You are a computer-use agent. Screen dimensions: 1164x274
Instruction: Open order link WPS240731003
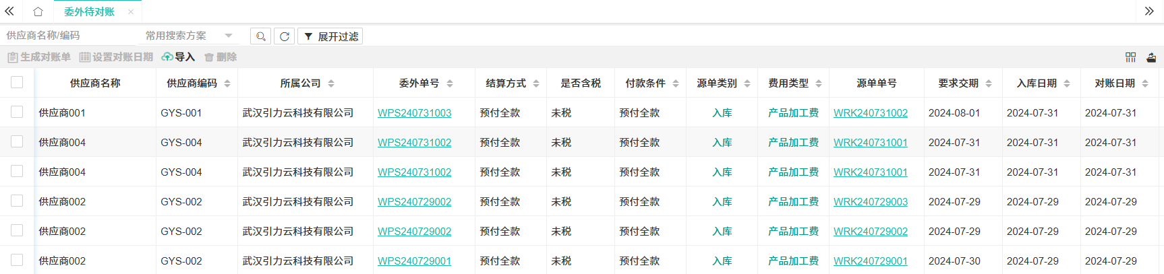click(414, 113)
